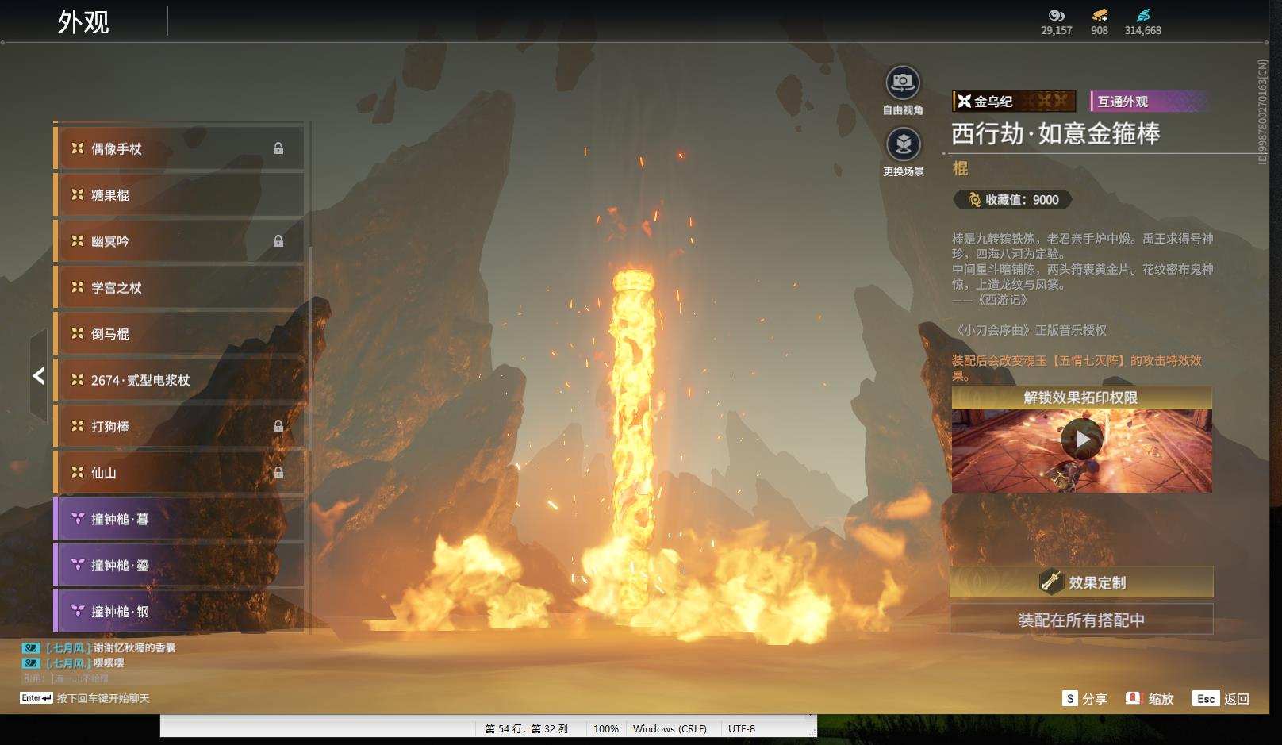Click the wand icon on 效果定制 button
The width and height of the screenshot is (1282, 745).
(x=1051, y=582)
